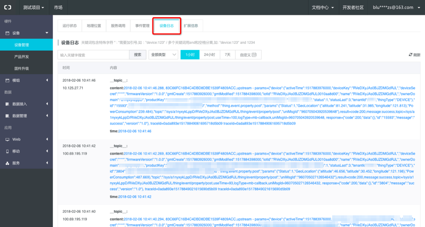Viewport: 425px width, 227px height.
Task: Click the 数据管理 sidebar icon
Action: click(7, 116)
